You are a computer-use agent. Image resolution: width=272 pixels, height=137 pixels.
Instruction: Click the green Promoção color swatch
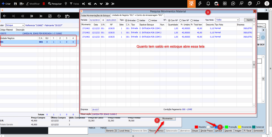pos(226,127)
